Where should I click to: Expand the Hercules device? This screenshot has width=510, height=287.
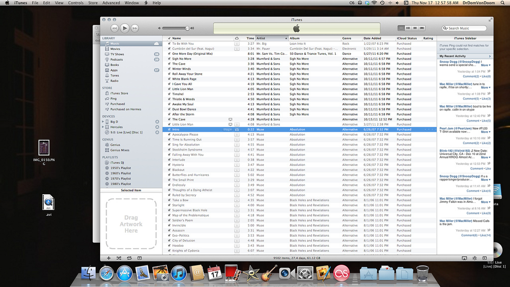pos(103,127)
